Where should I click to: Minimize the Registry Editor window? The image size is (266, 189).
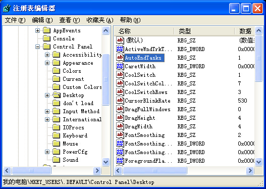pyautogui.click(x=234, y=8)
